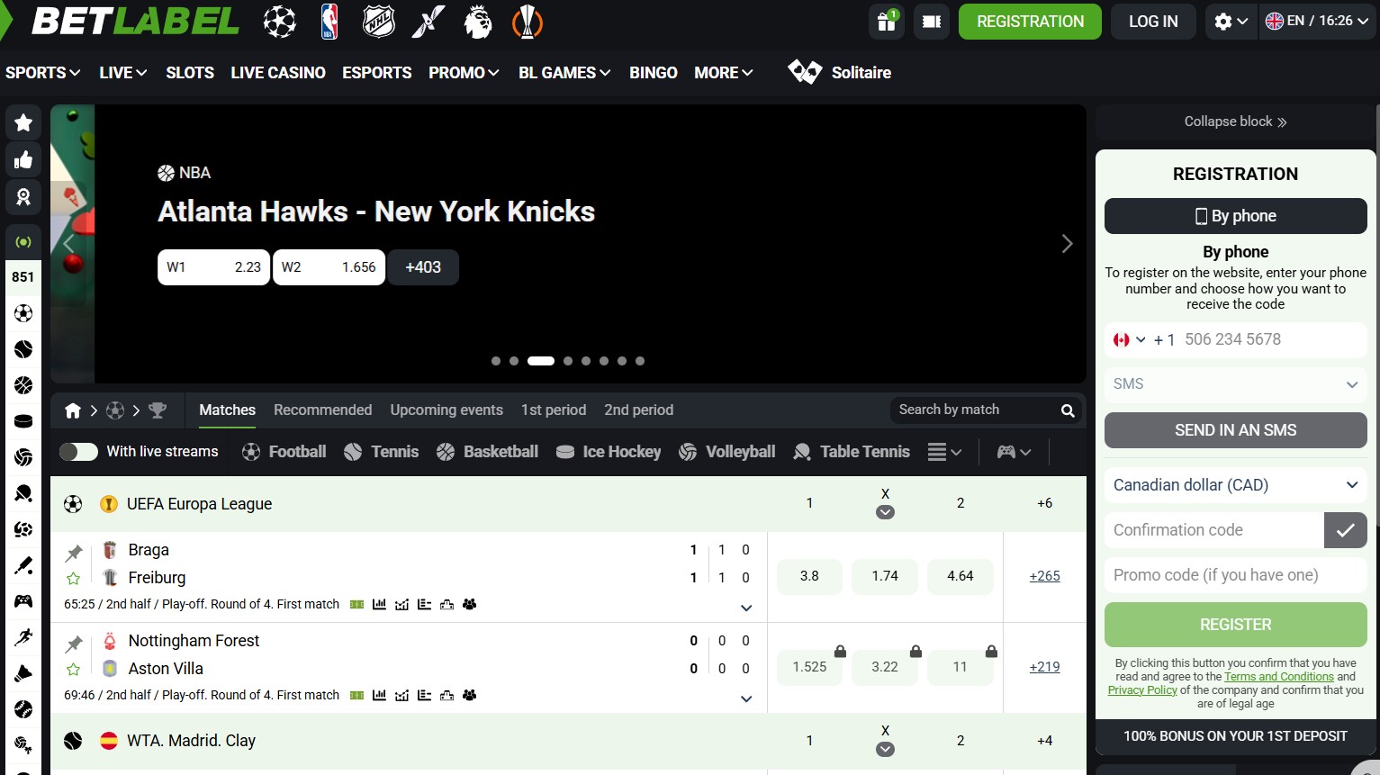Select the green live broadcast sidebar icon
This screenshot has height=775, width=1380.
(23, 242)
